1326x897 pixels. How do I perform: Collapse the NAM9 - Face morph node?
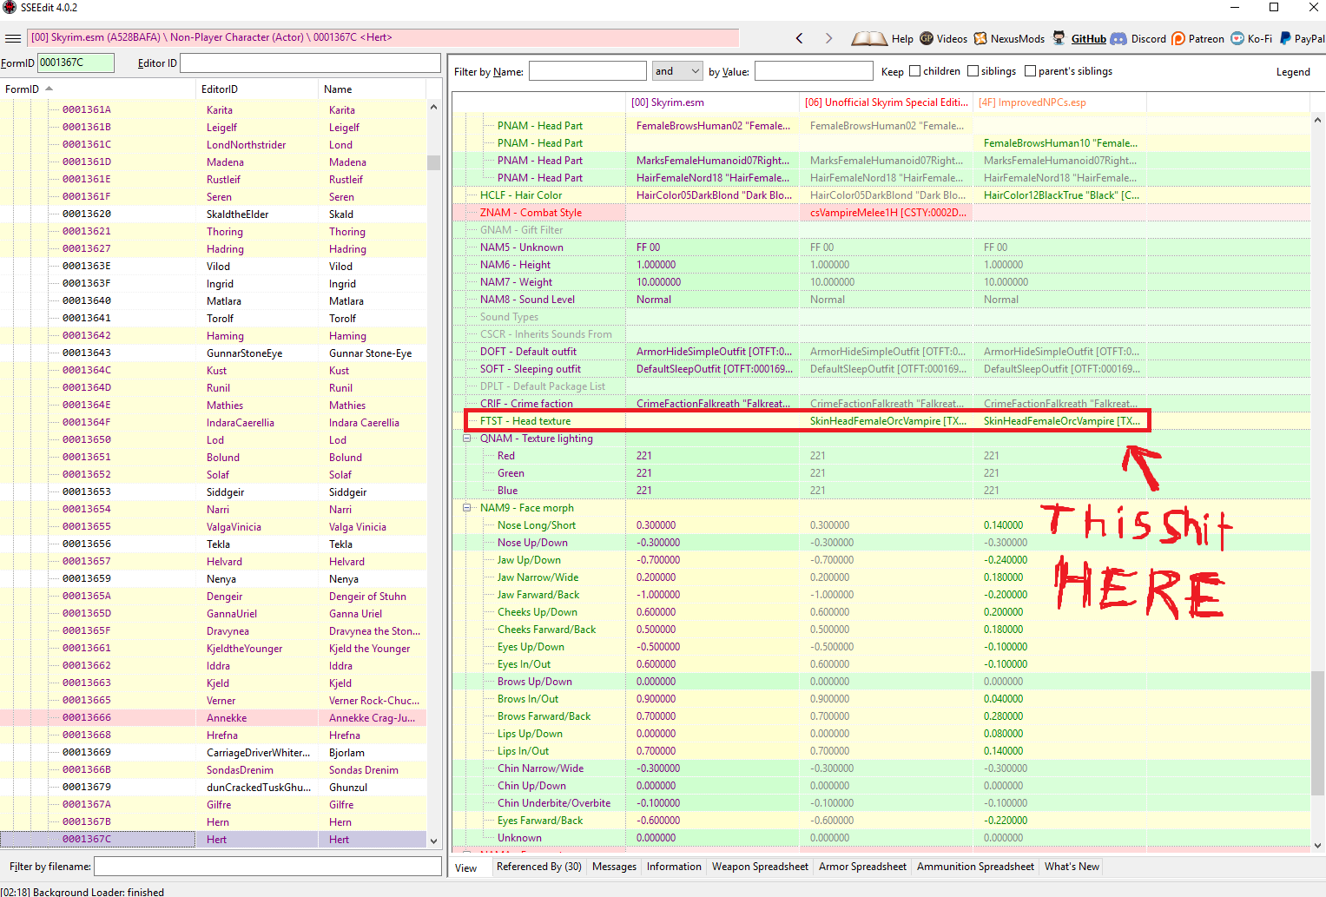pos(467,508)
